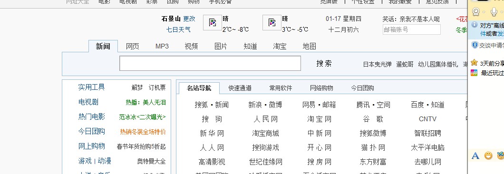
Task: Click the orange 热销冬装全场特价 promo link
Action: 143,132
